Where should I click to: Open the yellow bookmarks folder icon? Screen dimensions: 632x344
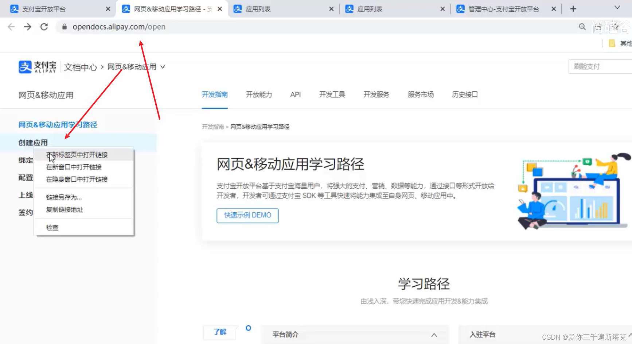coord(612,43)
